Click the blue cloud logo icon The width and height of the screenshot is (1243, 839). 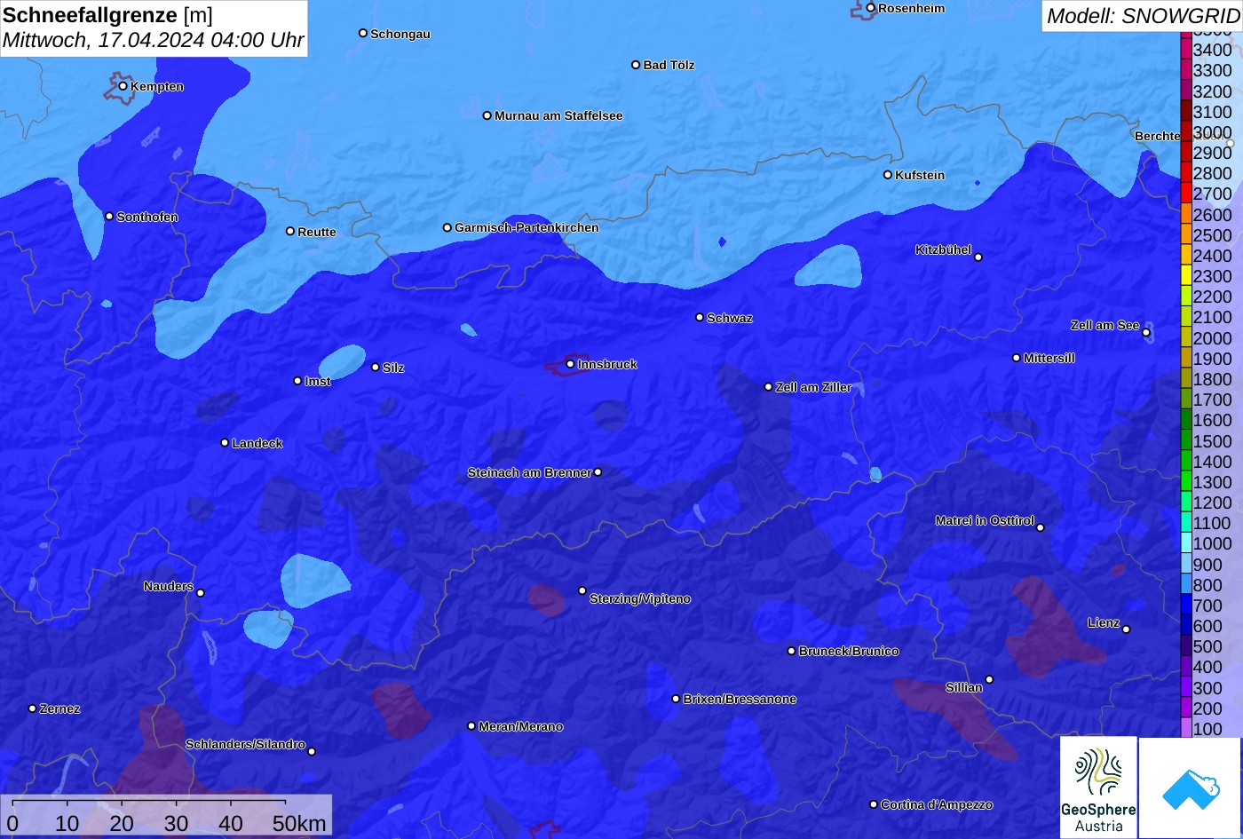tap(1190, 788)
